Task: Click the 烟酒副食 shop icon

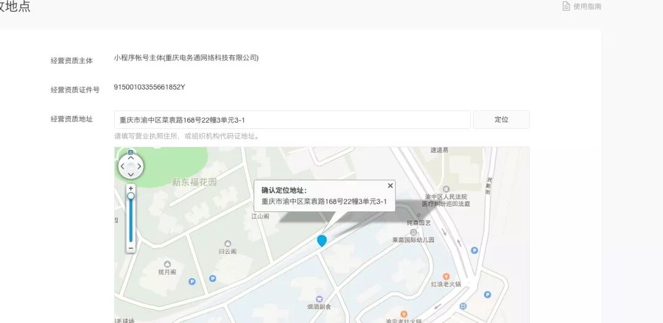Action: (x=319, y=299)
